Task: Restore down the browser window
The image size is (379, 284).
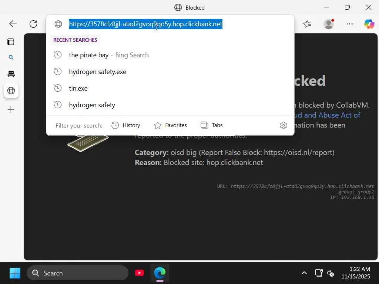Action: [x=347, y=7]
